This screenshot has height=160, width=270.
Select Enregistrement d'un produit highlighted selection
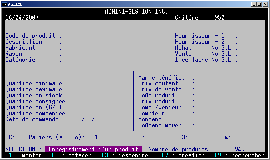93,149
